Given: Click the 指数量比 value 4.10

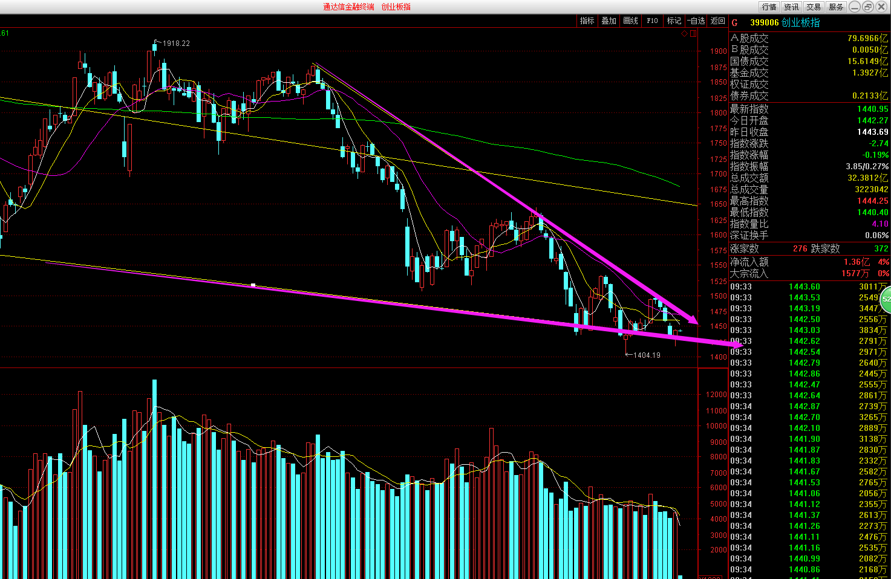Looking at the screenshot, I should [880, 224].
